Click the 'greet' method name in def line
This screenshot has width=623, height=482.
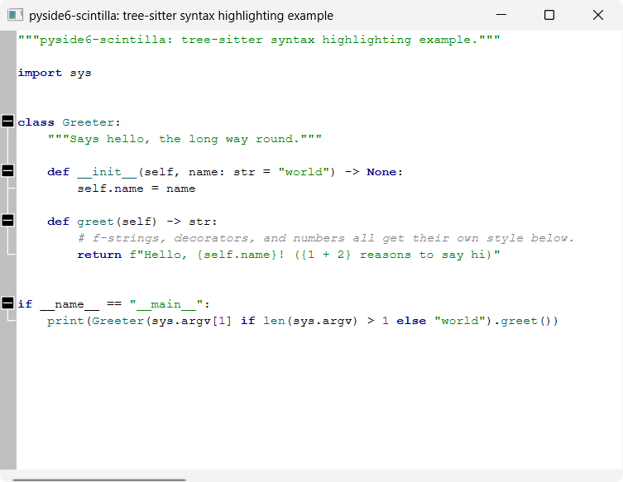point(95,222)
